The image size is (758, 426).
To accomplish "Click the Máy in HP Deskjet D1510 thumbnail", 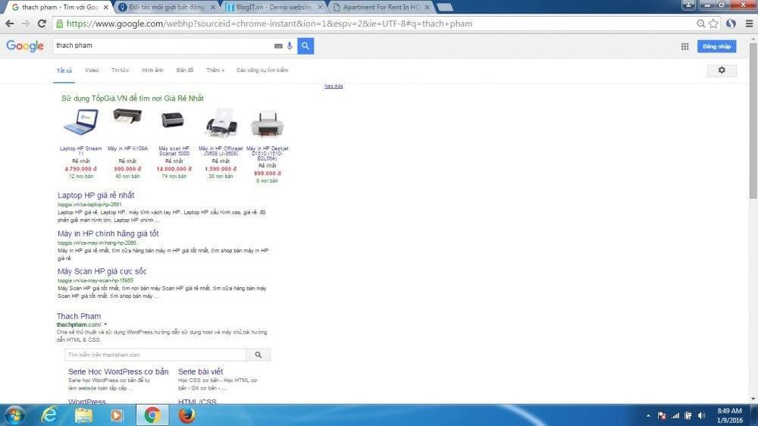I will [x=268, y=124].
